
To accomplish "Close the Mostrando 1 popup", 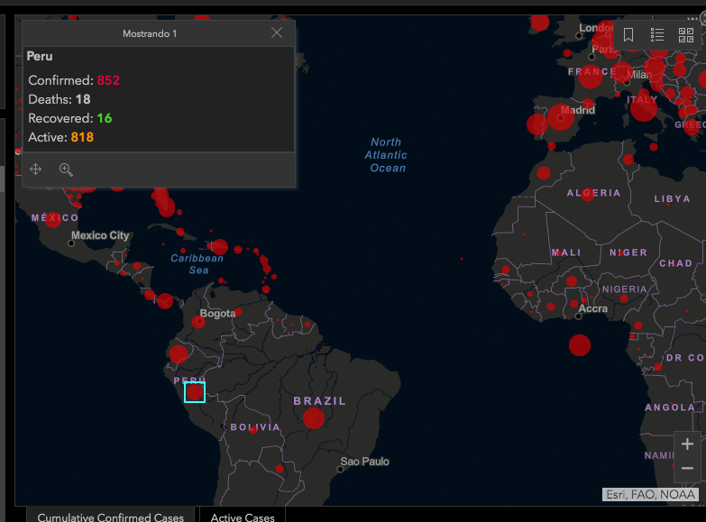I will (x=277, y=32).
